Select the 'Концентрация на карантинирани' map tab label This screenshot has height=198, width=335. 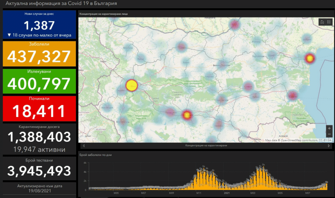click(206, 145)
